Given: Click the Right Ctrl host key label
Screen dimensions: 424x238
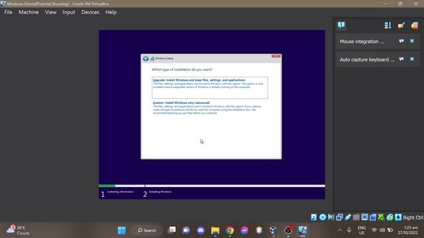Looking at the screenshot, I should (x=413, y=218).
